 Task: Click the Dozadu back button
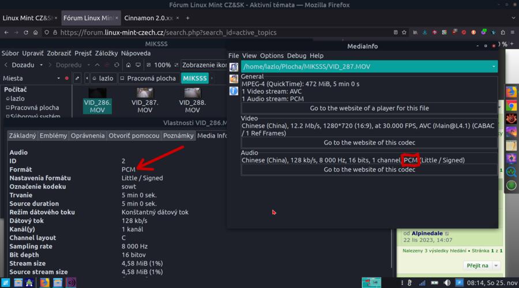22,65
